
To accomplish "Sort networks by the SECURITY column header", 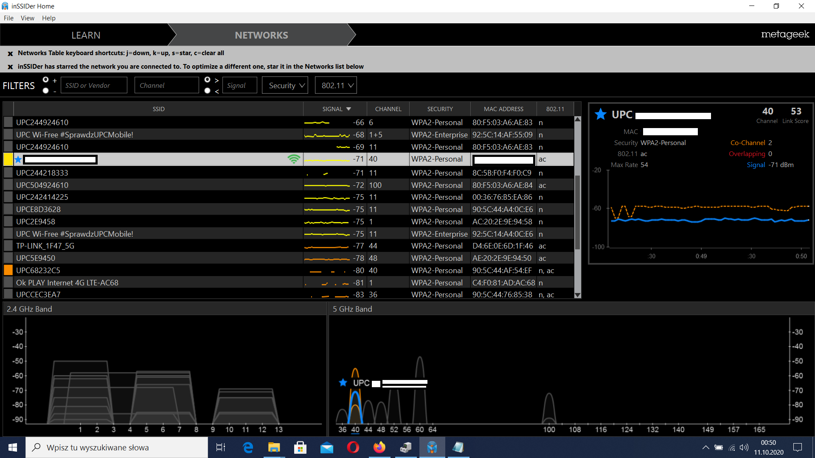I will 440,109.
